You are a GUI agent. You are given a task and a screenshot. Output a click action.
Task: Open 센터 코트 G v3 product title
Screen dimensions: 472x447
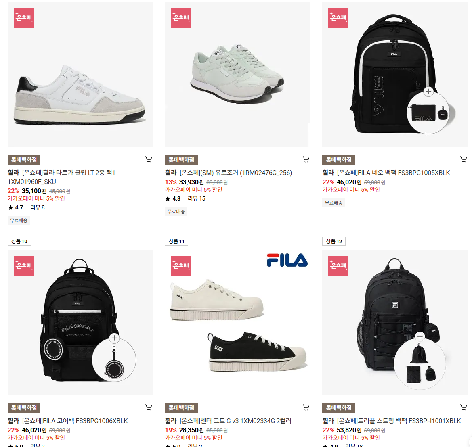[228, 421]
